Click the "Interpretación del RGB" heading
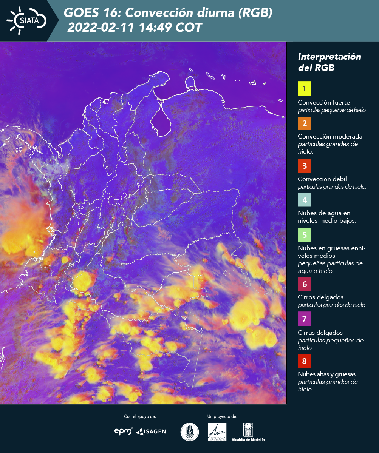Viewport: 379px width, 453px height. [x=329, y=62]
